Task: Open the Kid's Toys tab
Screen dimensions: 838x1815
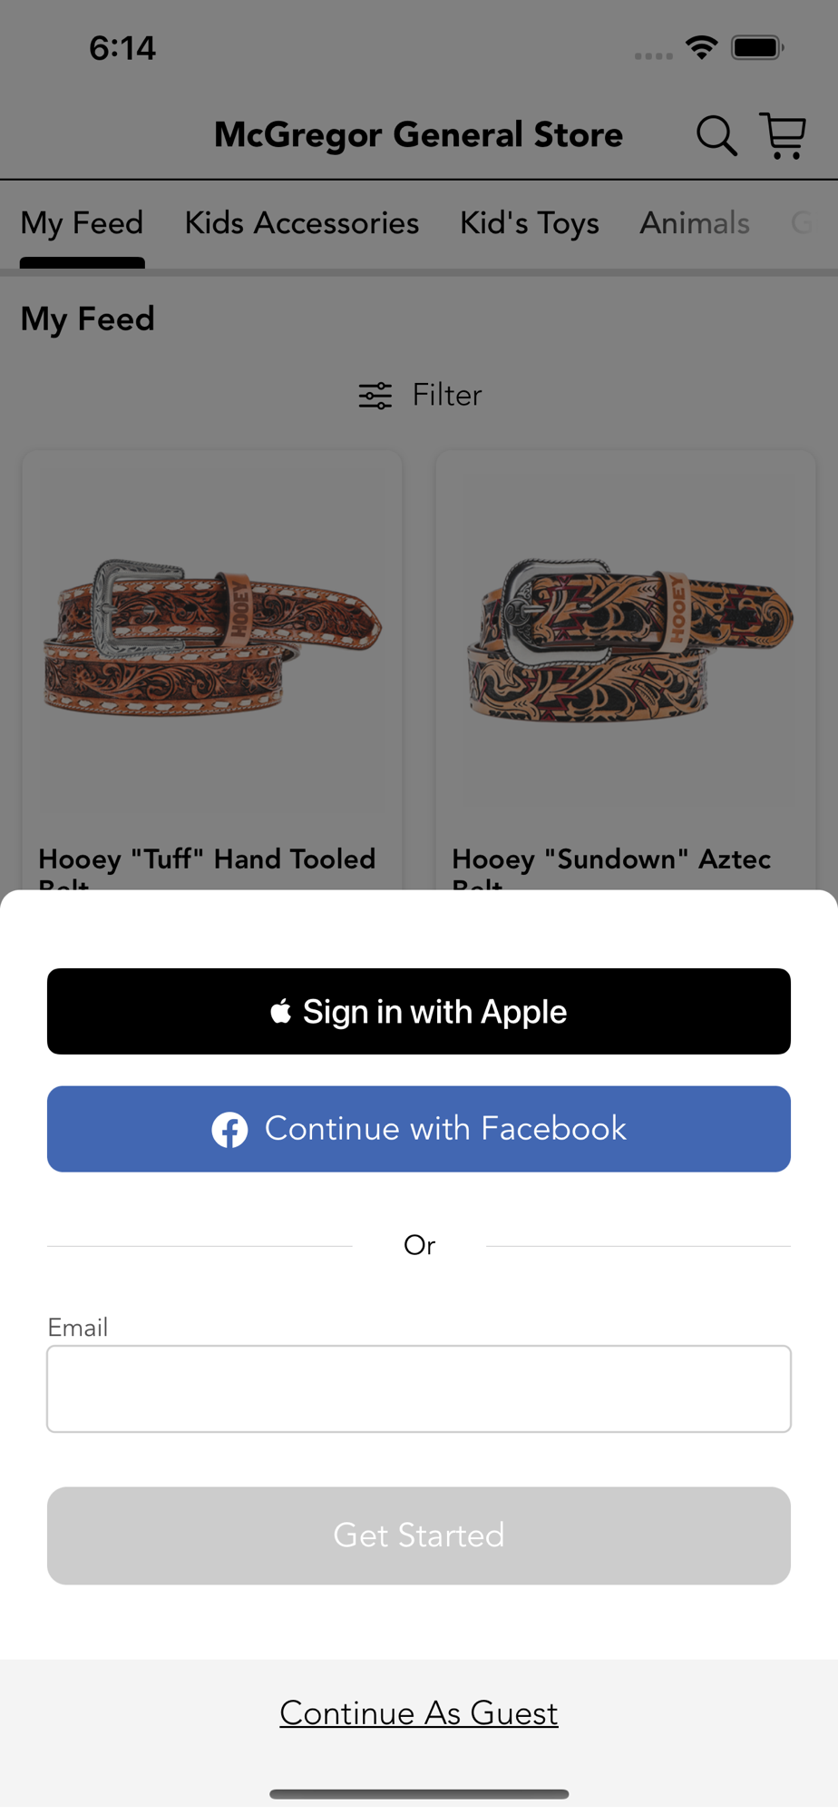Action: [x=530, y=223]
